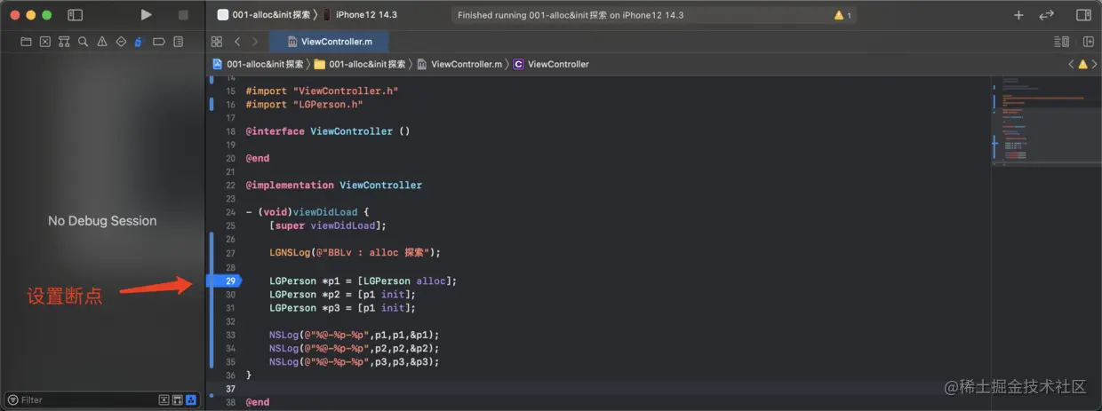Toggle the blue view hierarchy filter button
Image resolution: width=1102 pixels, height=411 pixels.
click(191, 400)
